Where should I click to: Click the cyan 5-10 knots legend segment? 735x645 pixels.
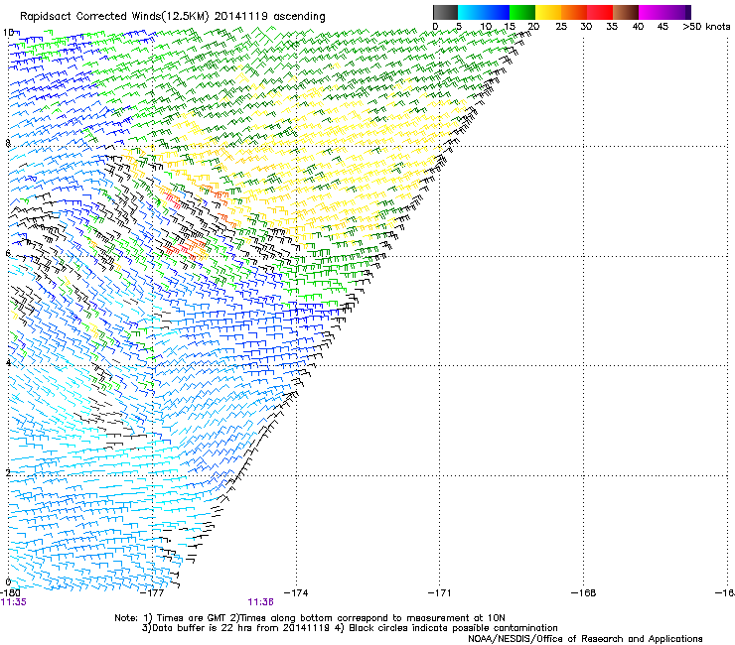pyautogui.click(x=471, y=12)
